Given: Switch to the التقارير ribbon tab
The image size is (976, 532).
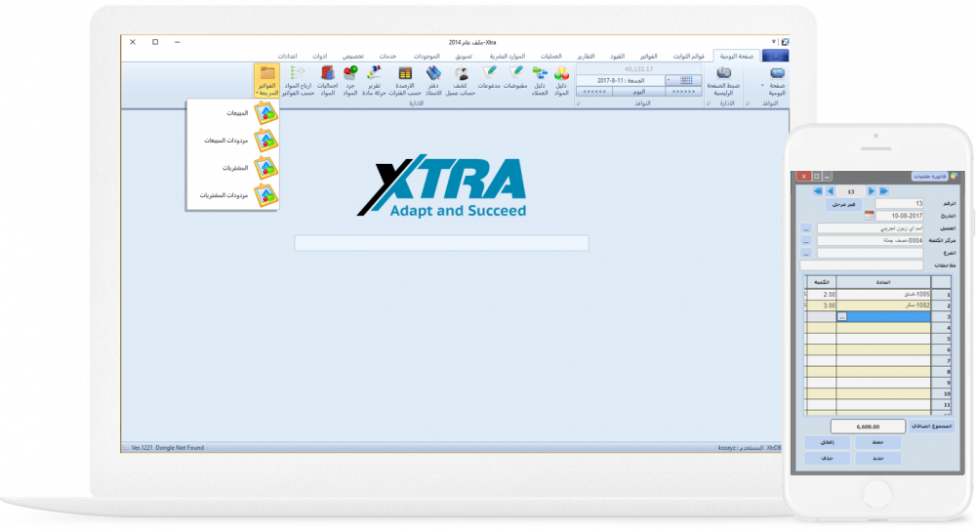Looking at the screenshot, I should (x=586, y=57).
